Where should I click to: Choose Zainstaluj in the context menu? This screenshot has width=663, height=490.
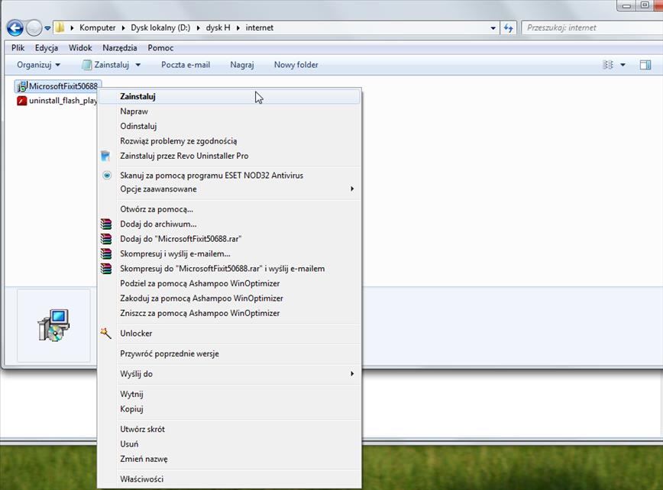click(x=229, y=96)
